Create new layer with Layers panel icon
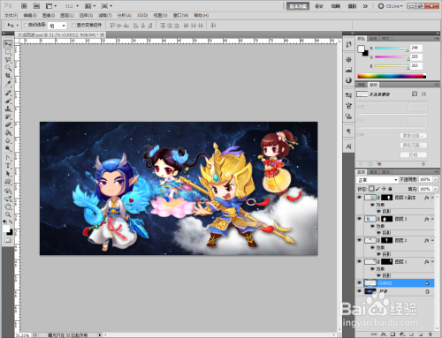442x338 pixels. tap(421, 334)
